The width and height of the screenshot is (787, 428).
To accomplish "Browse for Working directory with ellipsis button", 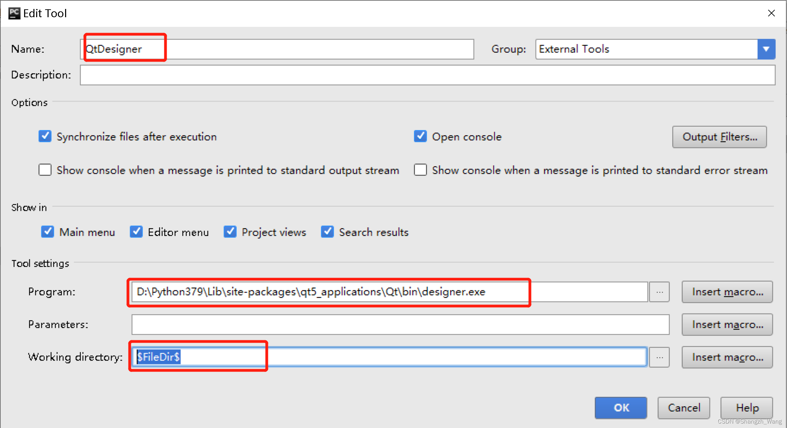I will (x=660, y=357).
